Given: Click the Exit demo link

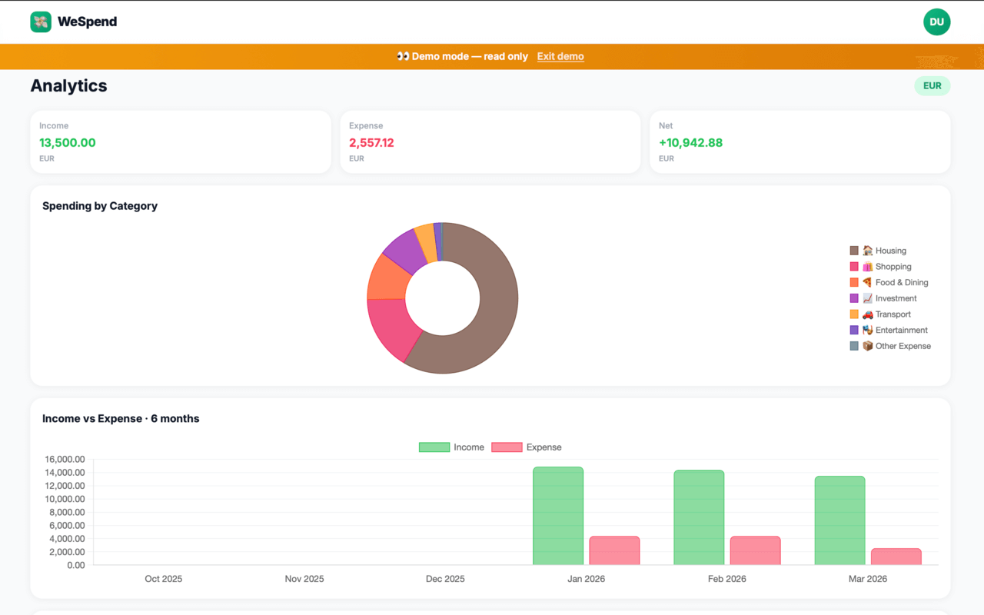Looking at the screenshot, I should click(x=560, y=56).
